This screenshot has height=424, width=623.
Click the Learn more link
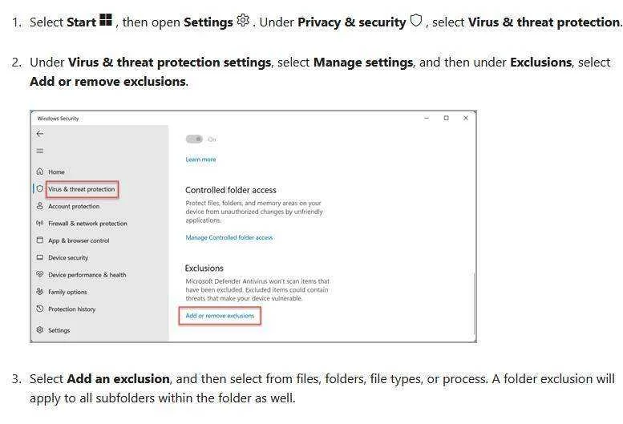(200, 160)
